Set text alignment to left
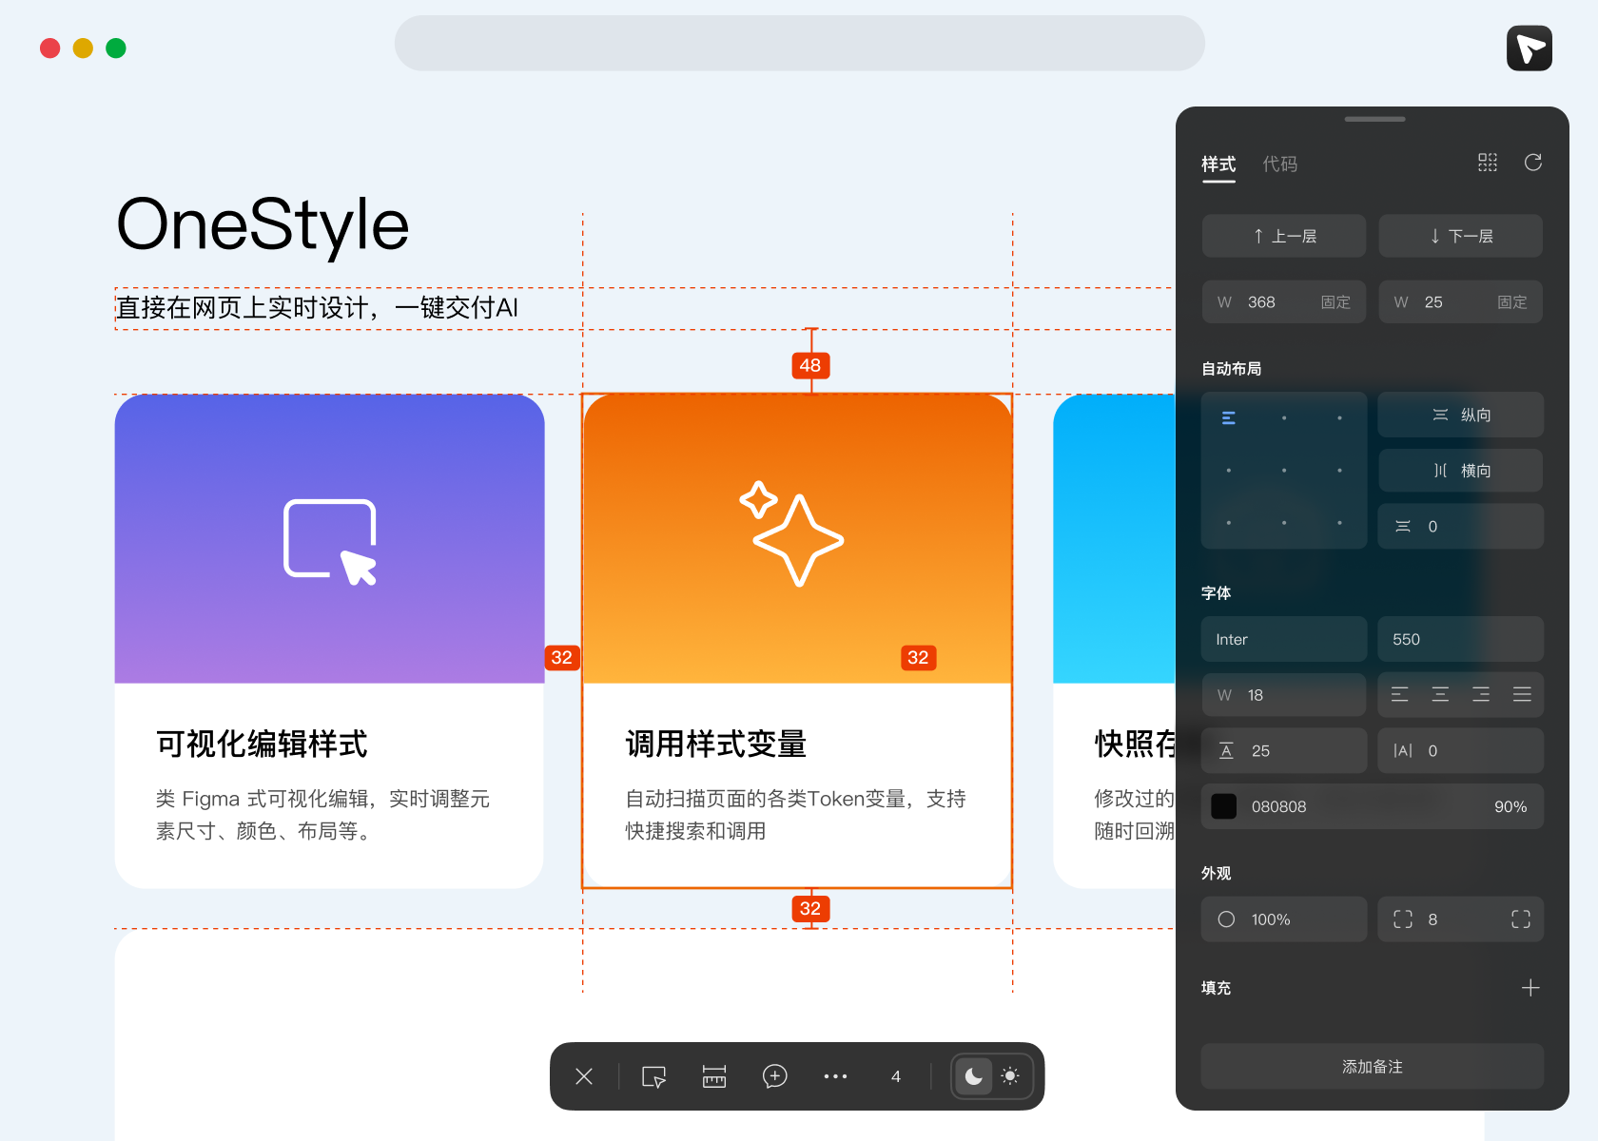 [x=1399, y=695]
